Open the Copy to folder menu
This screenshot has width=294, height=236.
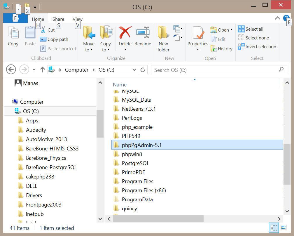pyautogui.click(x=106, y=39)
